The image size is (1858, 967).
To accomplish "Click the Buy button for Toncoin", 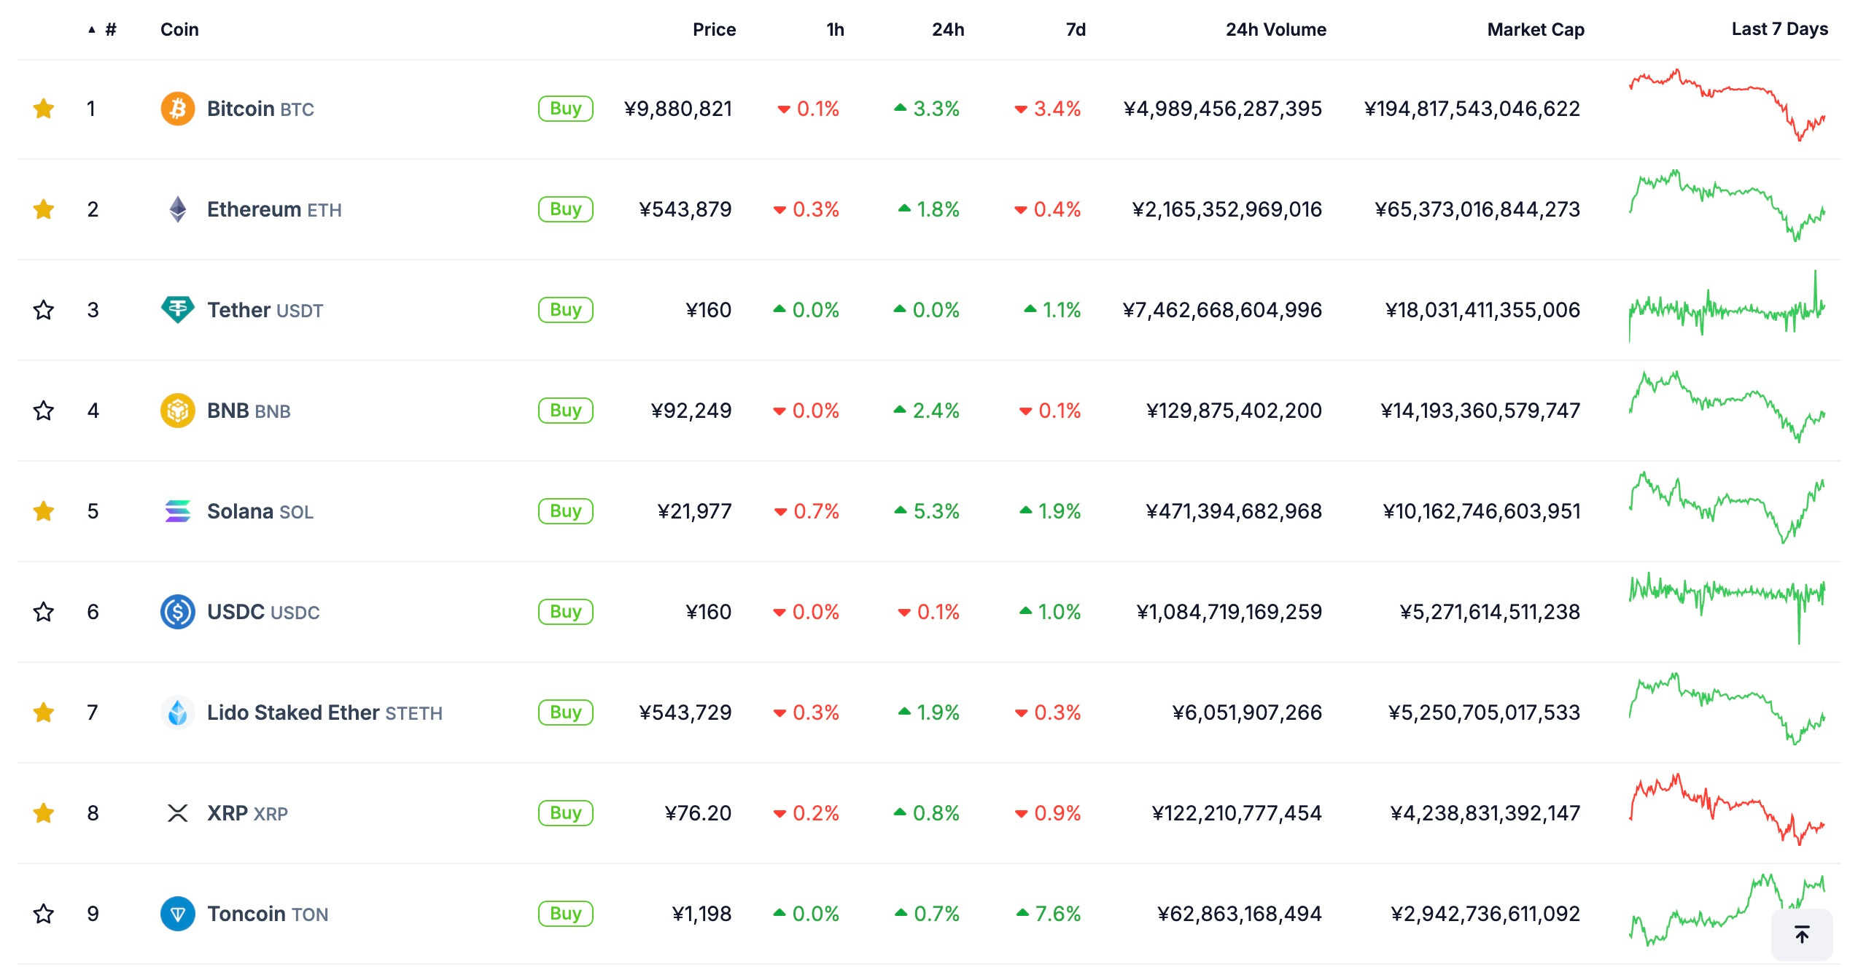I will pyautogui.click(x=566, y=914).
